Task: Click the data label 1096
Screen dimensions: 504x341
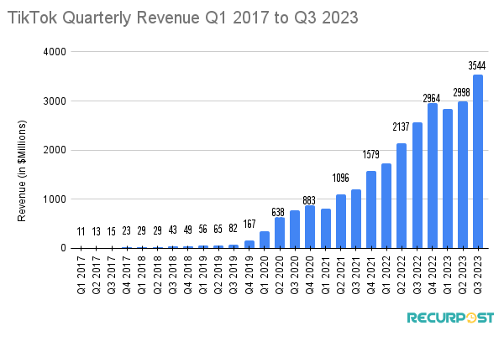Action: point(340,178)
